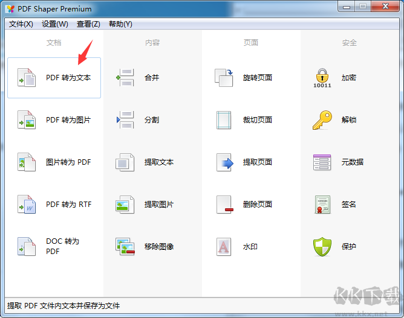The image size is (404, 318).
Task: Click the 图片转为 PDF icon
Action: pos(27,162)
